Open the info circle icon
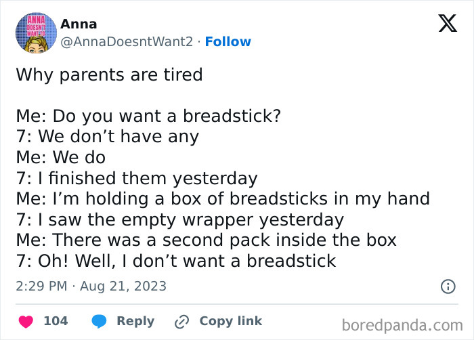 coord(448,286)
